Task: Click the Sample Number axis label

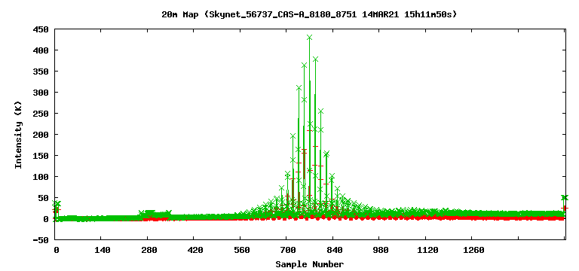Action: tap(309, 264)
